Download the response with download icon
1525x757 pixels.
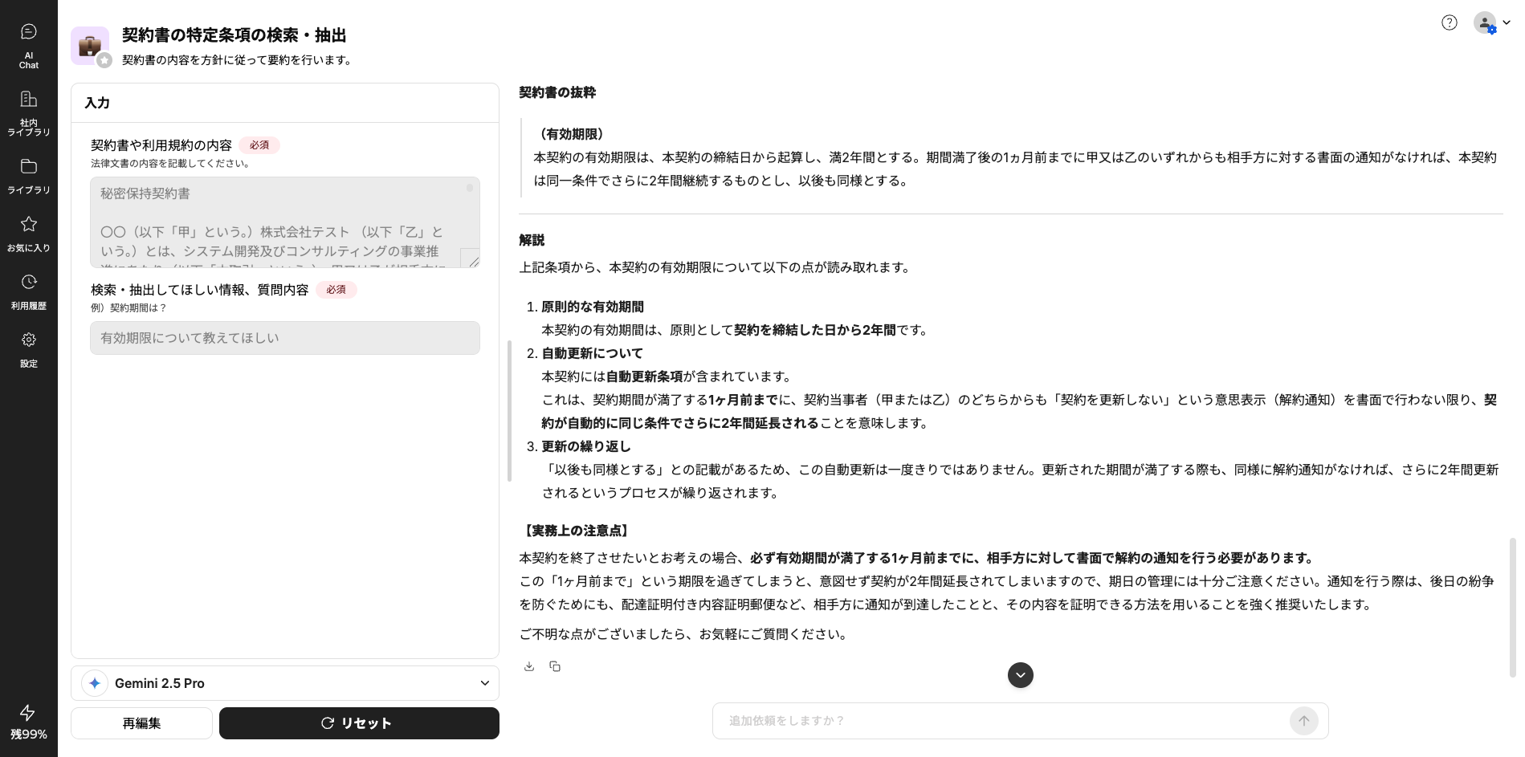click(x=529, y=666)
